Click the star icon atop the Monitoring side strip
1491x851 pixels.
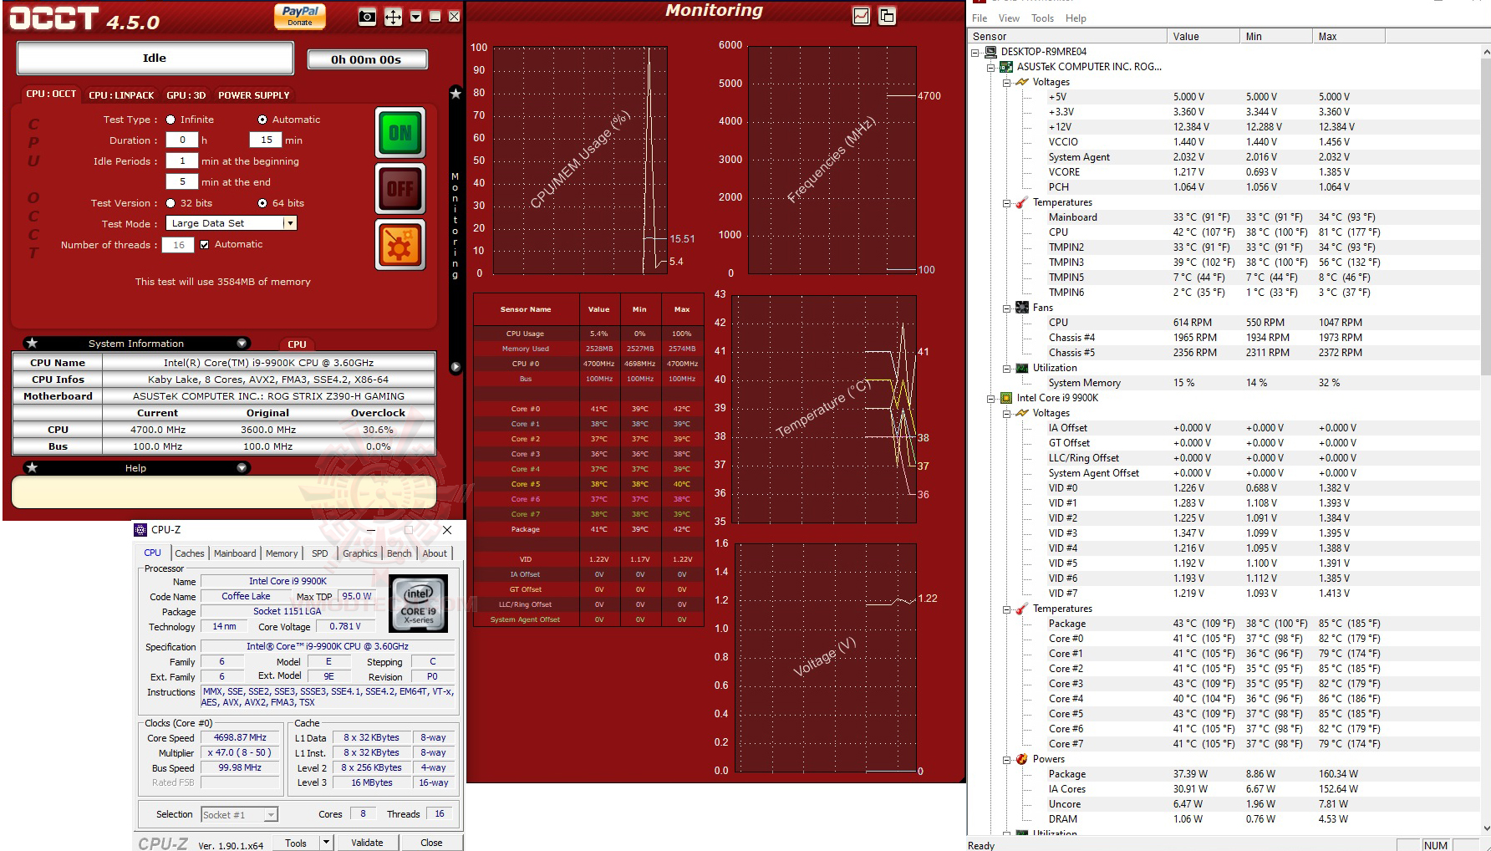point(455,94)
